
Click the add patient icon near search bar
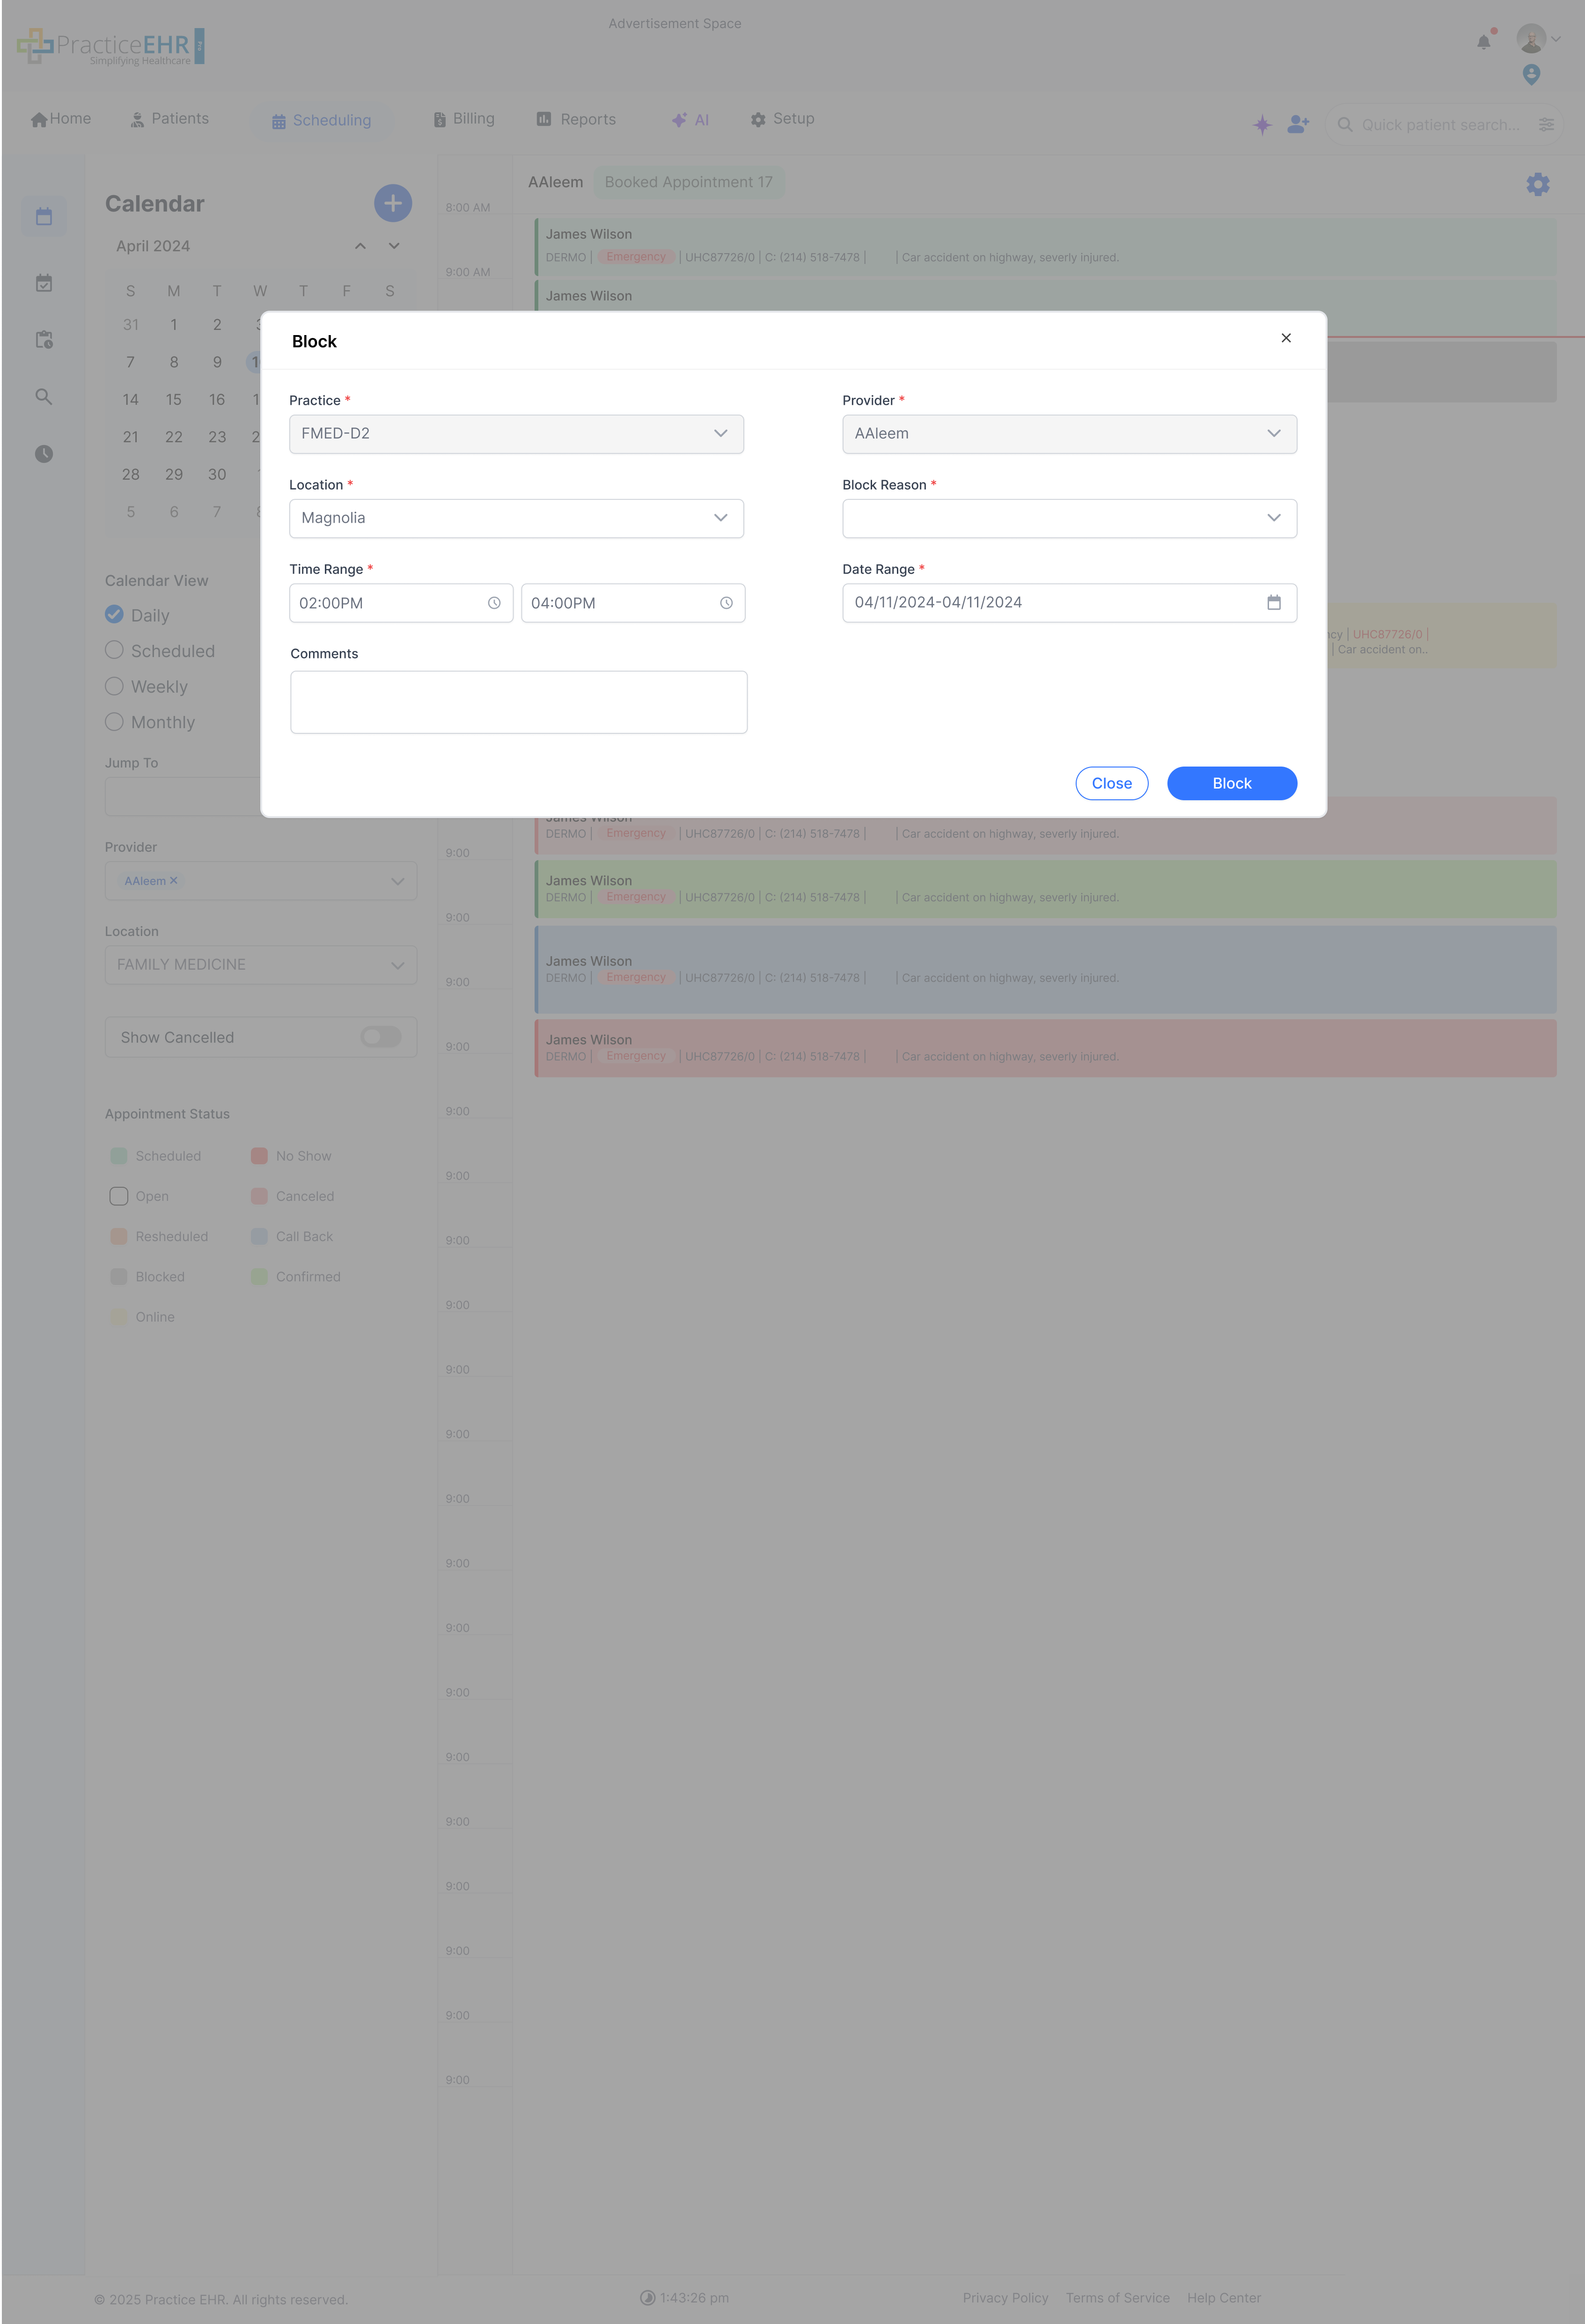tap(1297, 125)
